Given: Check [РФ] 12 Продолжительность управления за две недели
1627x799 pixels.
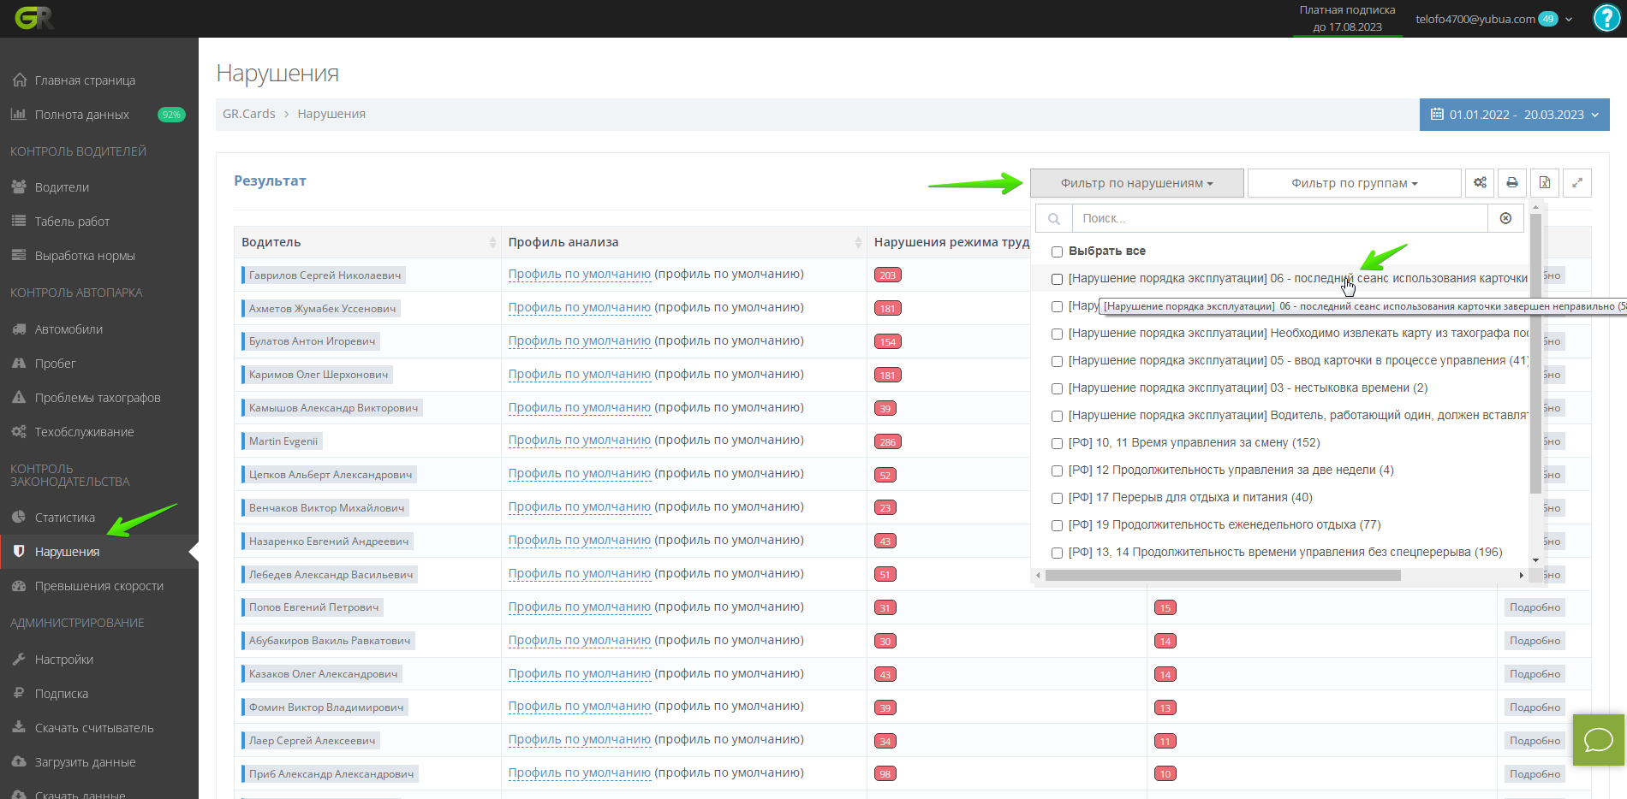Looking at the screenshot, I should 1057,471.
